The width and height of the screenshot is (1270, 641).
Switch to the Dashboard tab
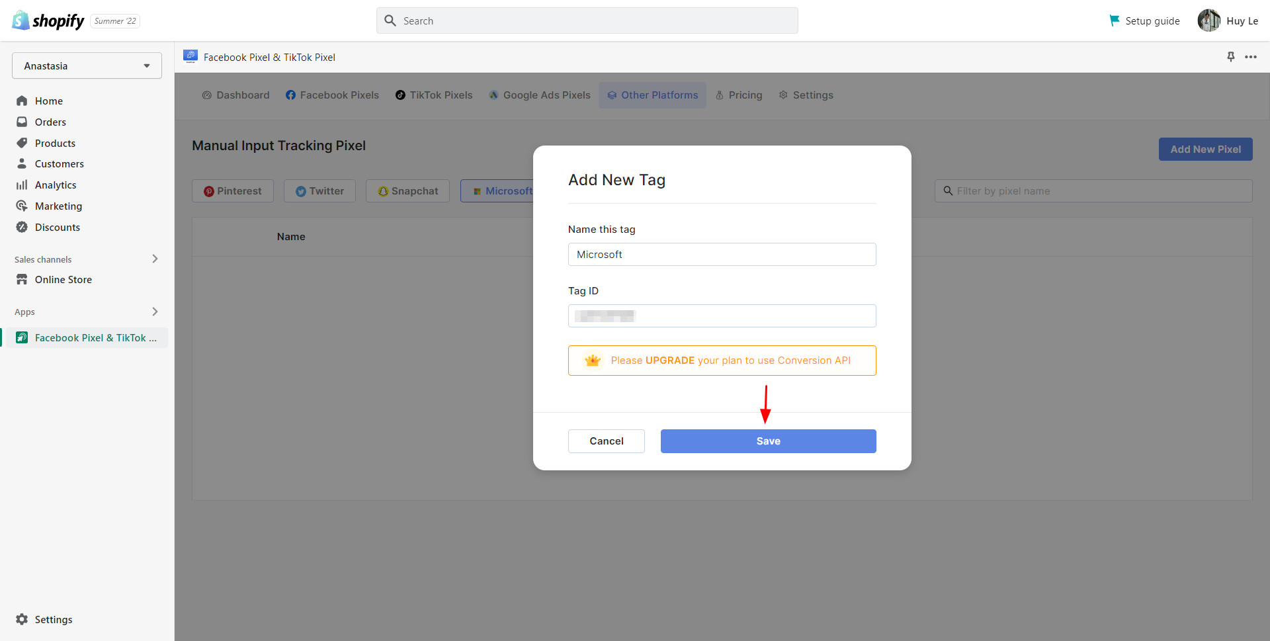click(x=235, y=95)
